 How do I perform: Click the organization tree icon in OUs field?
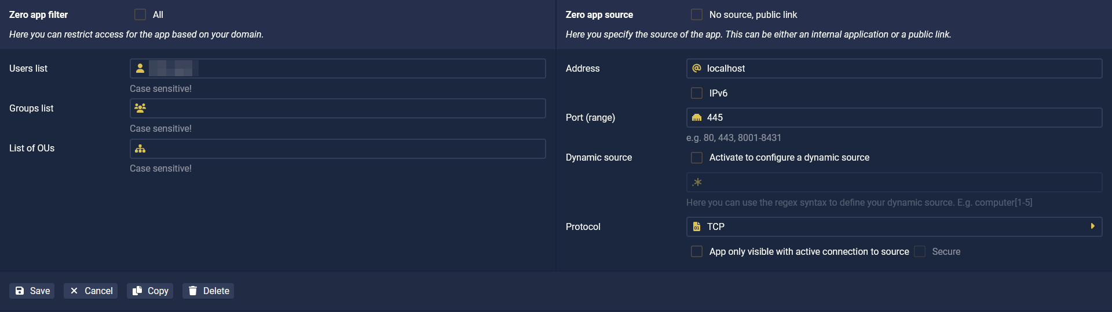[140, 148]
